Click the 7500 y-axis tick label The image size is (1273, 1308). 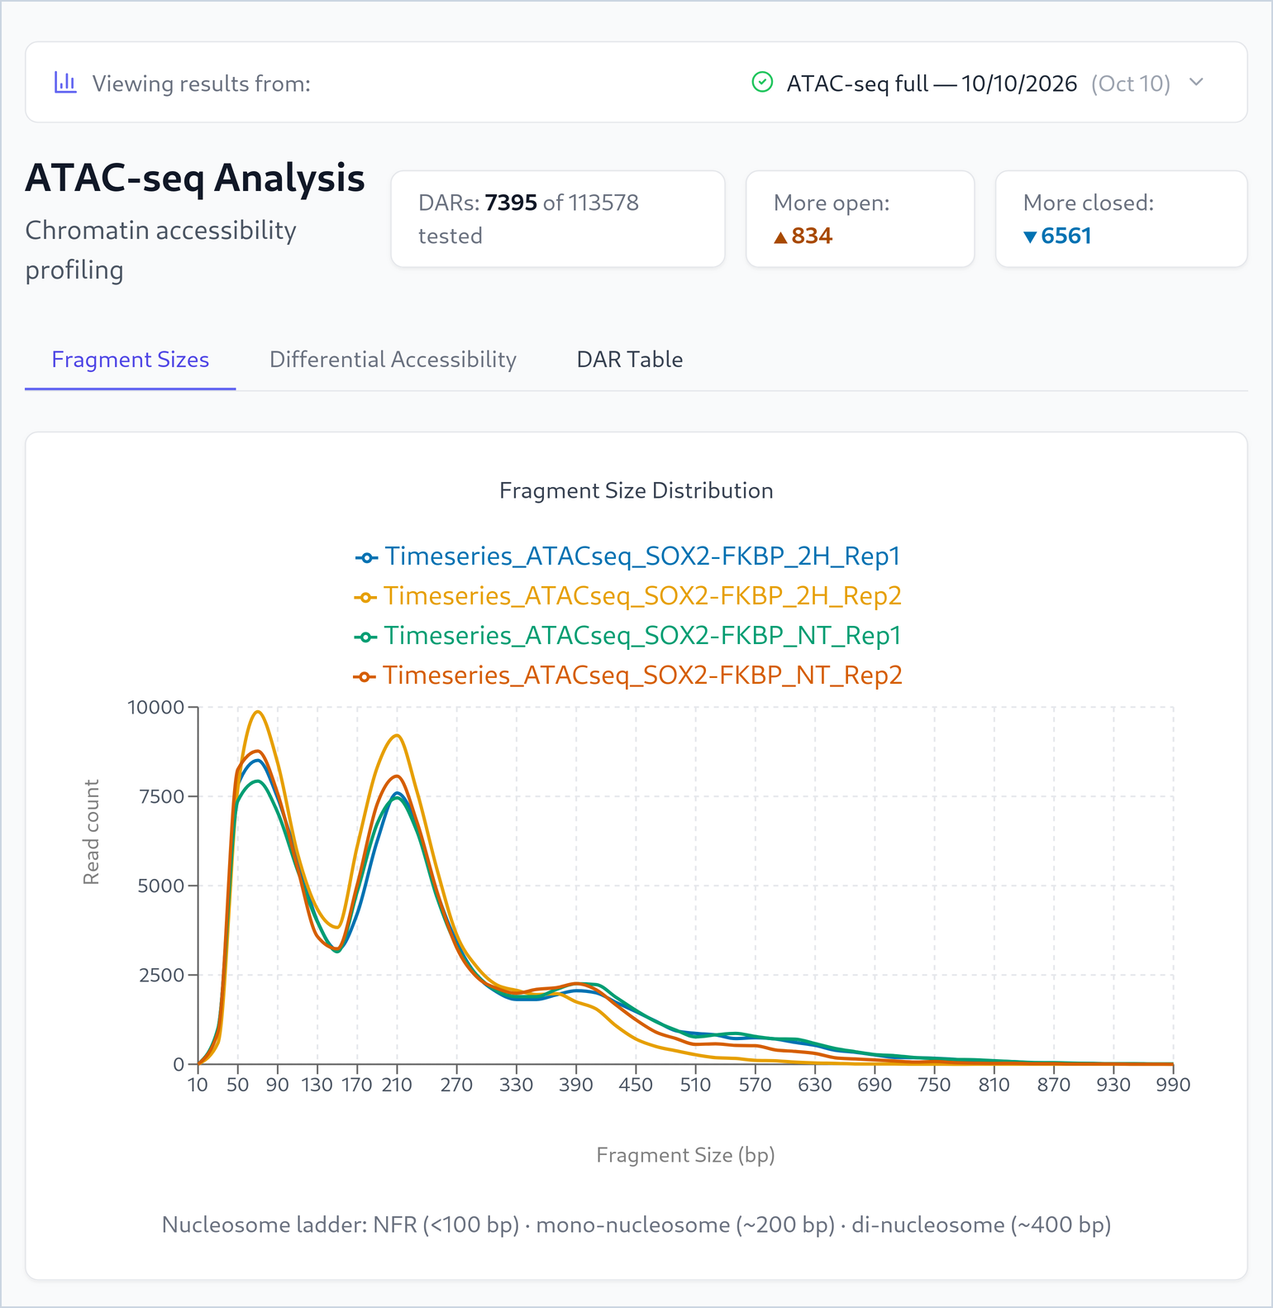click(163, 796)
